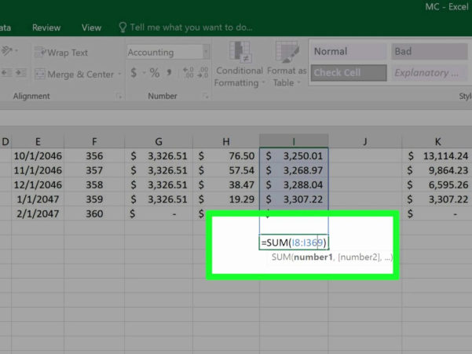This screenshot has height=354, width=472.
Task: Apply Percent Style
Action: click(x=155, y=73)
